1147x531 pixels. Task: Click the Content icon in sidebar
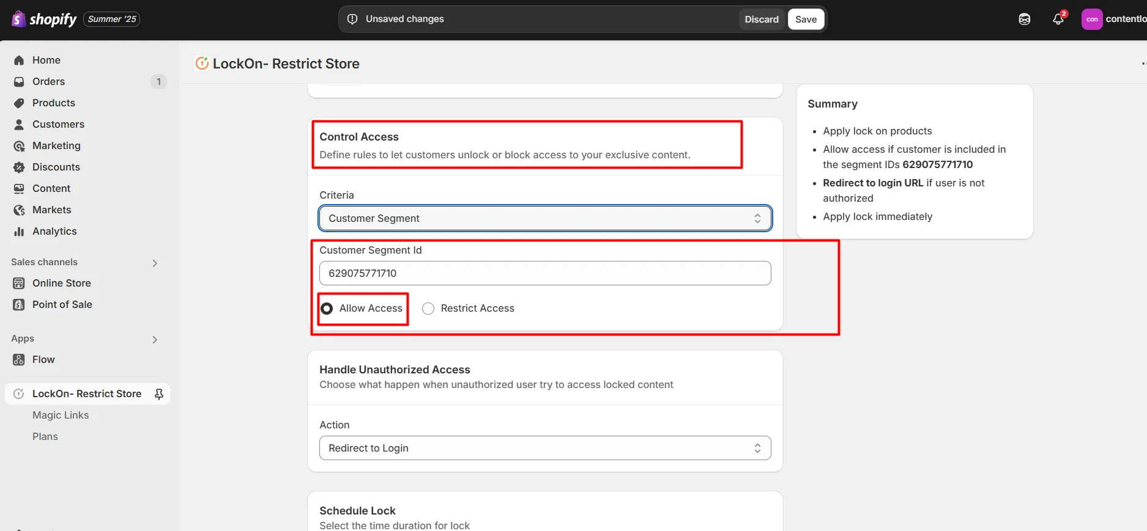coord(19,188)
